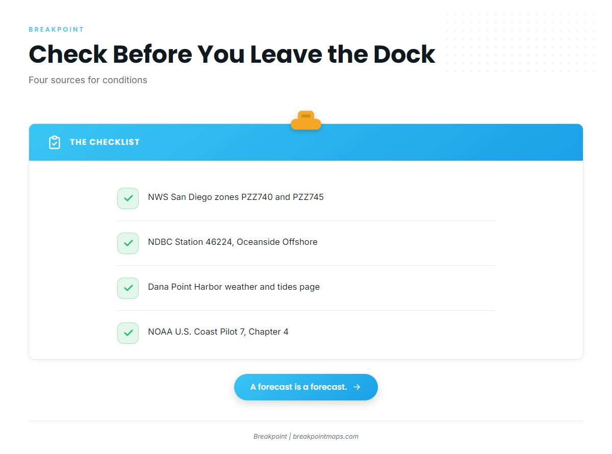The image size is (612, 454).
Task: Toggle the NDBC Station 46224 checkbox
Action: (x=128, y=243)
